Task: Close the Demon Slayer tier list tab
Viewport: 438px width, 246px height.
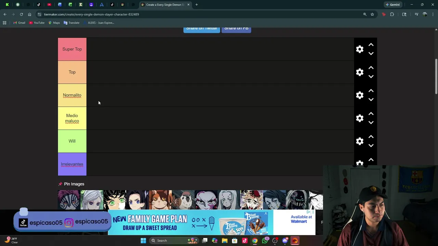Action: tap(188, 5)
